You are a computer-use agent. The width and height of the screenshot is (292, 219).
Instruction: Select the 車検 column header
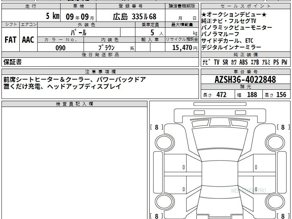click(78, 6)
